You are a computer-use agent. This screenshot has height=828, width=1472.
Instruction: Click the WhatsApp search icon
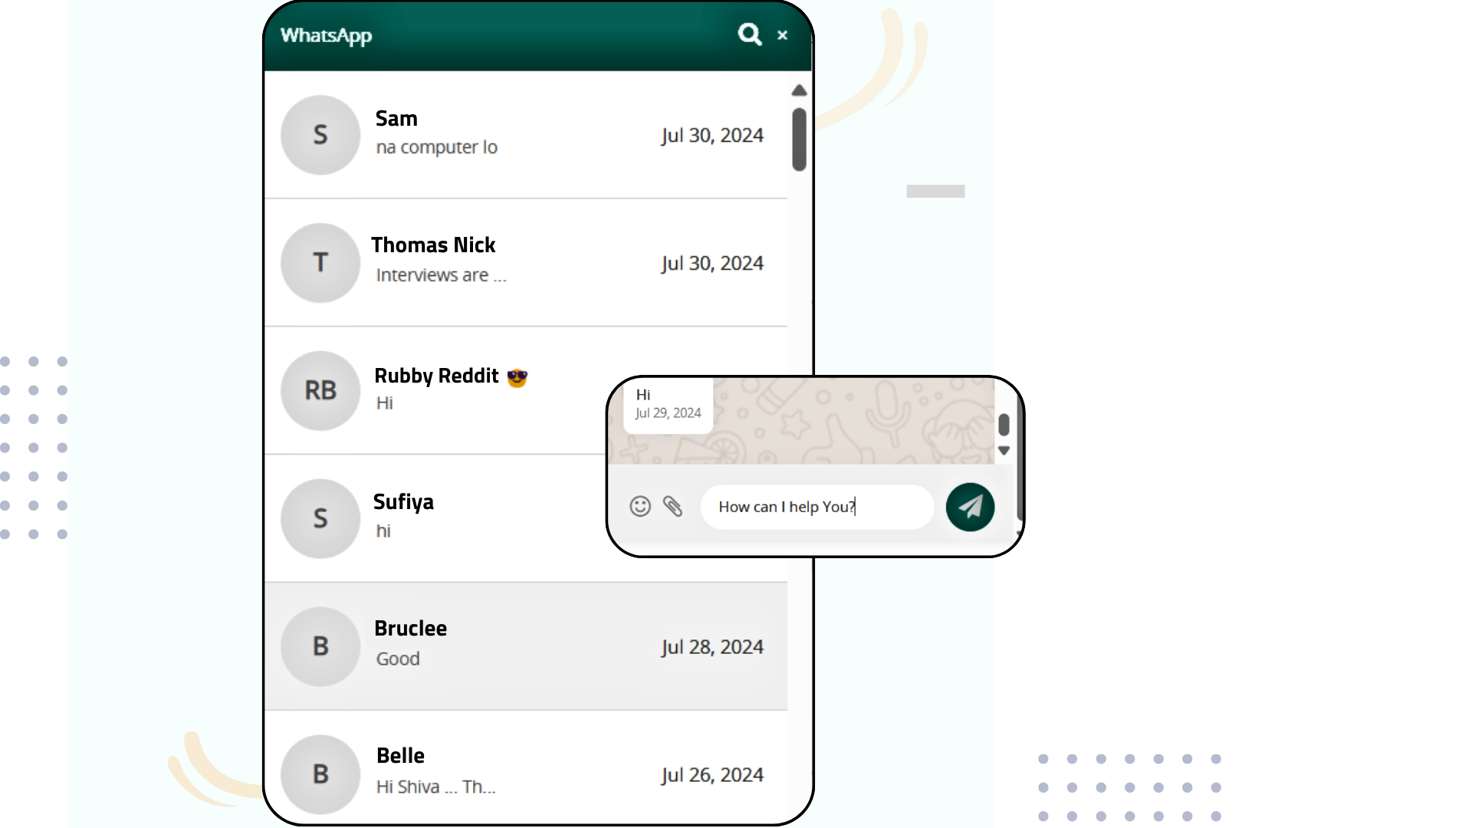(750, 34)
